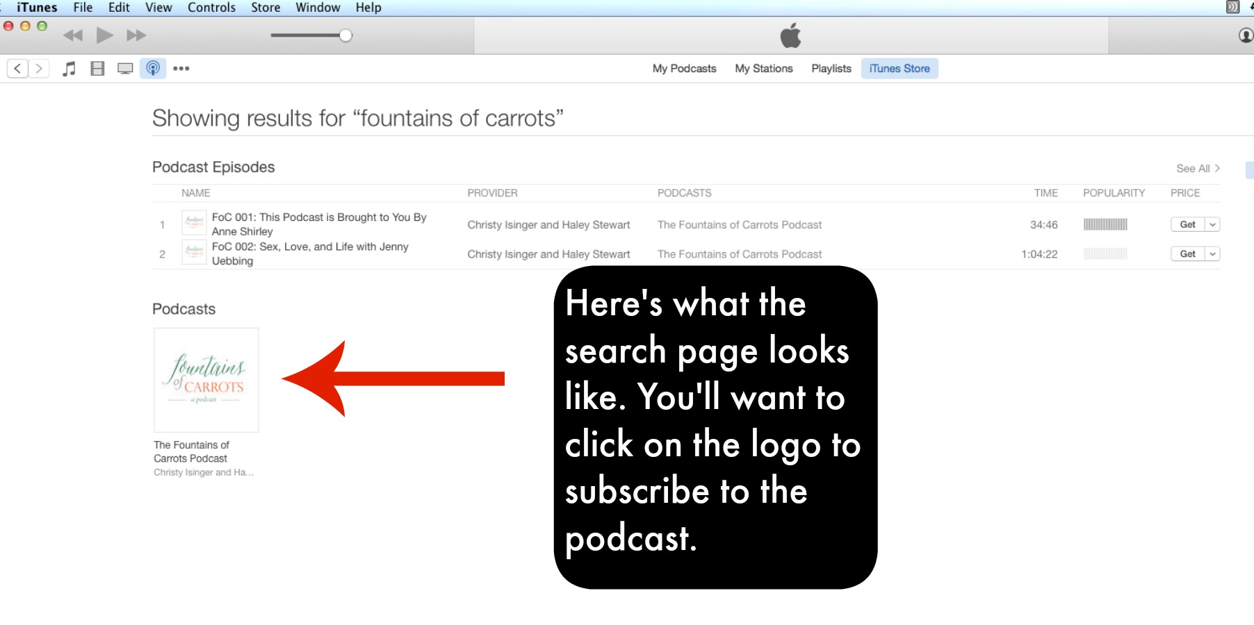
Task: Open the TV Shows library icon
Action: pyautogui.click(x=125, y=68)
